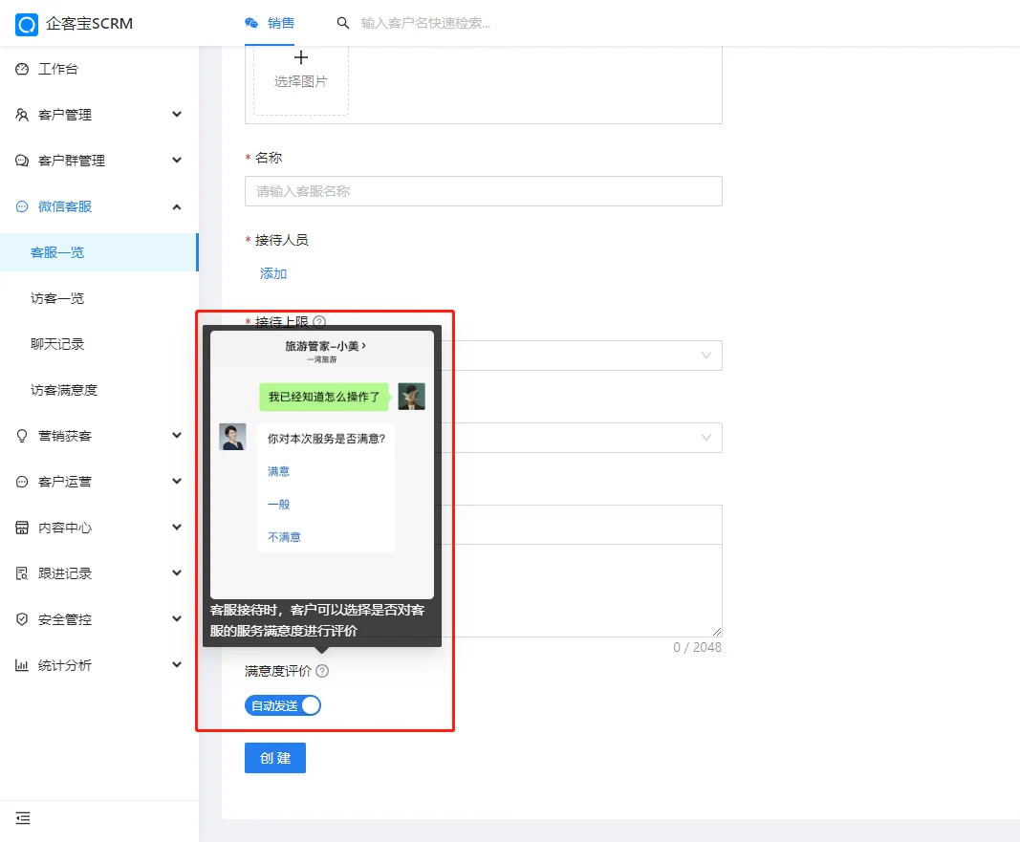Click the 客户群管理 chat icon
Viewport: 1020px width, 842px height.
click(x=22, y=161)
